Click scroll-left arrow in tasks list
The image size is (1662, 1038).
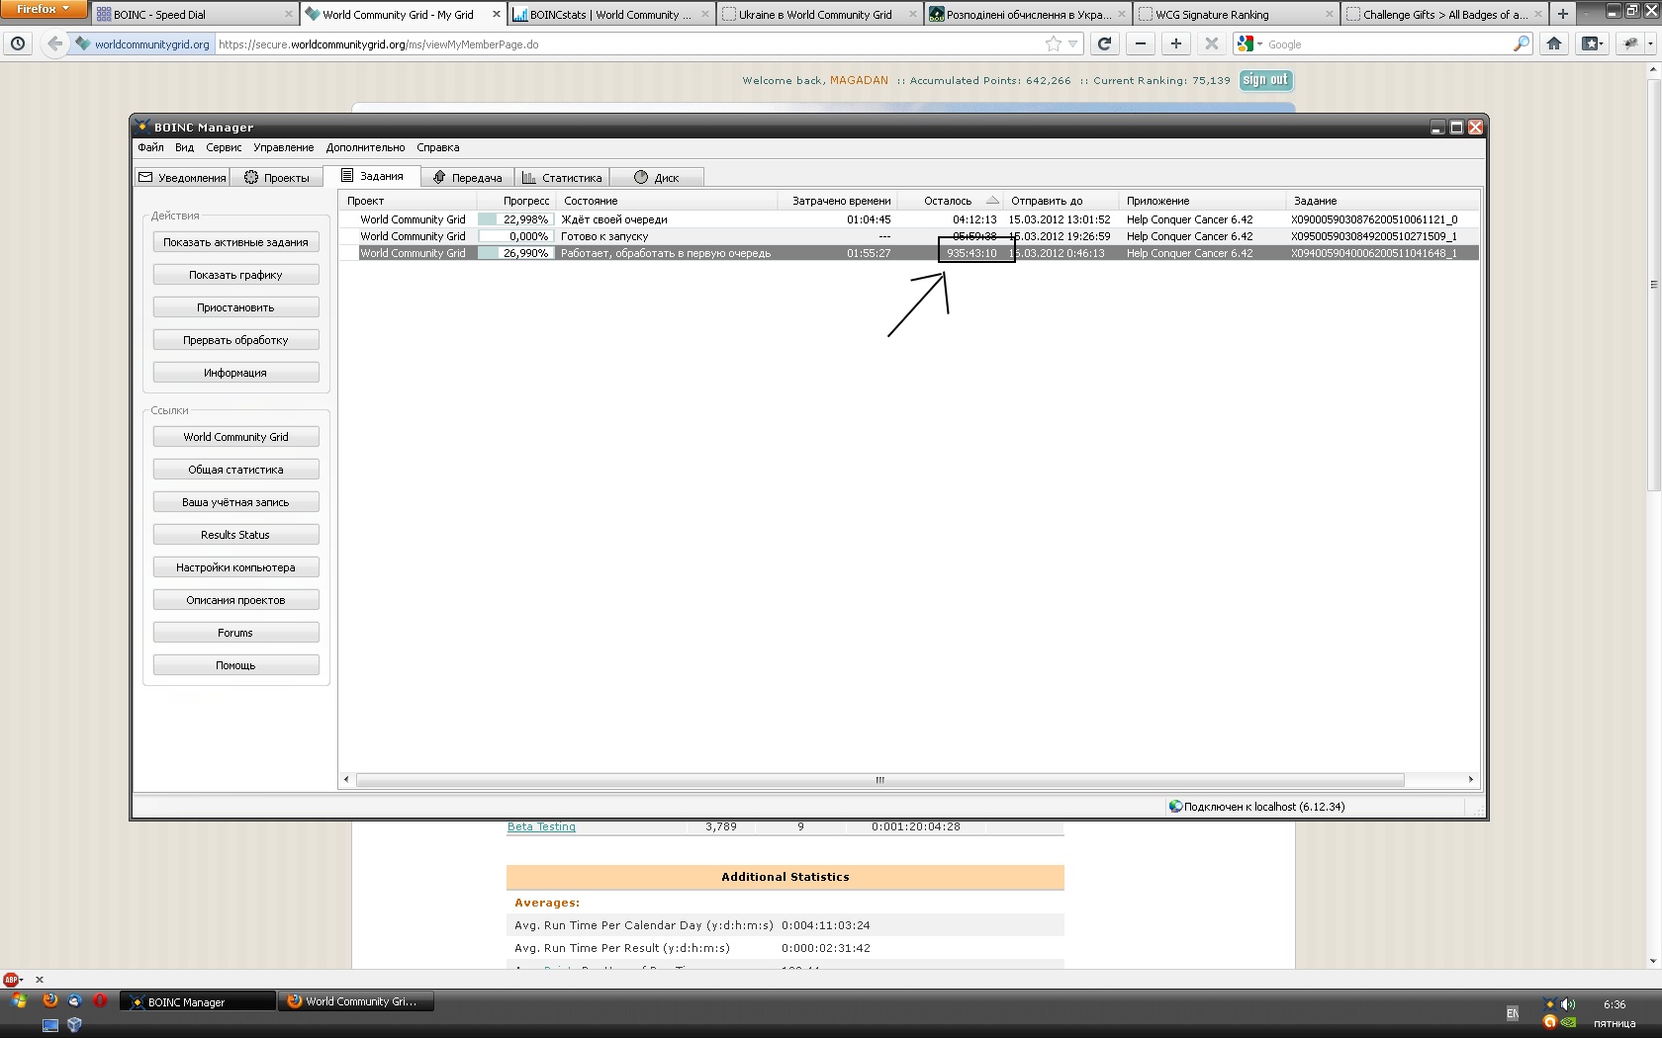point(346,780)
